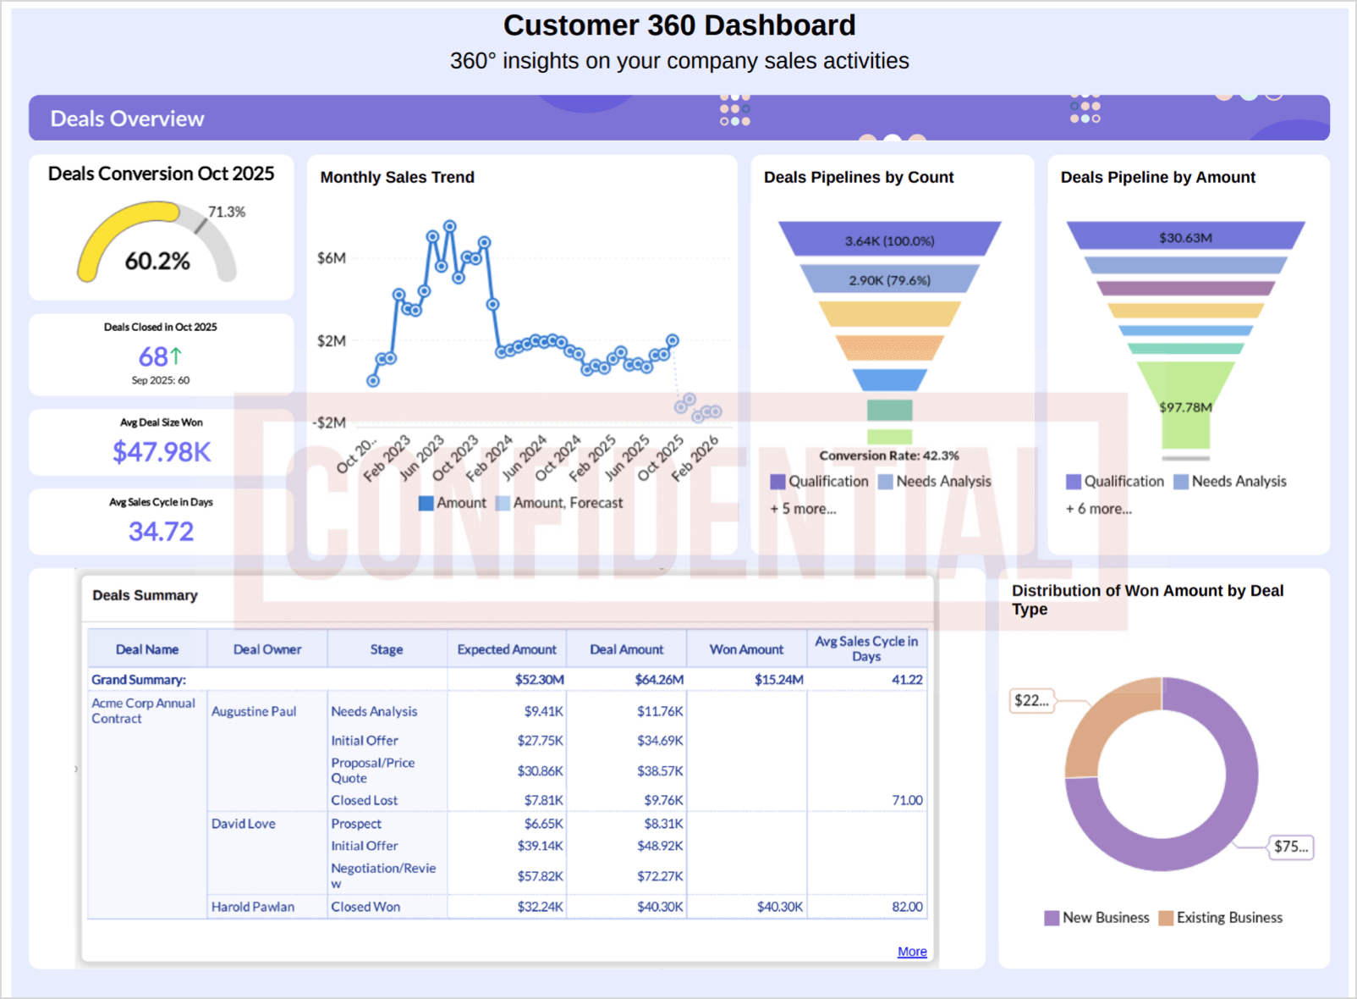Viewport: 1357px width, 999px height.
Task: Expand the small arrow left of Deals Summary table
Action: coord(76,769)
